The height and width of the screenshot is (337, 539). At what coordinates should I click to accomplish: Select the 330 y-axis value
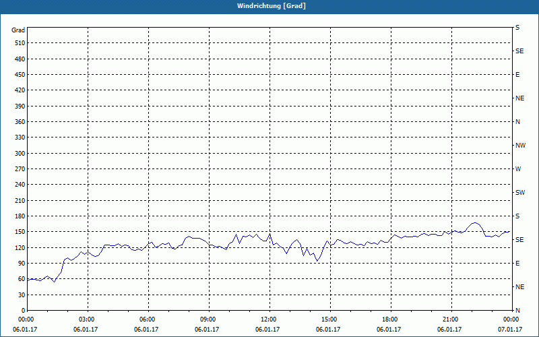(x=20, y=137)
